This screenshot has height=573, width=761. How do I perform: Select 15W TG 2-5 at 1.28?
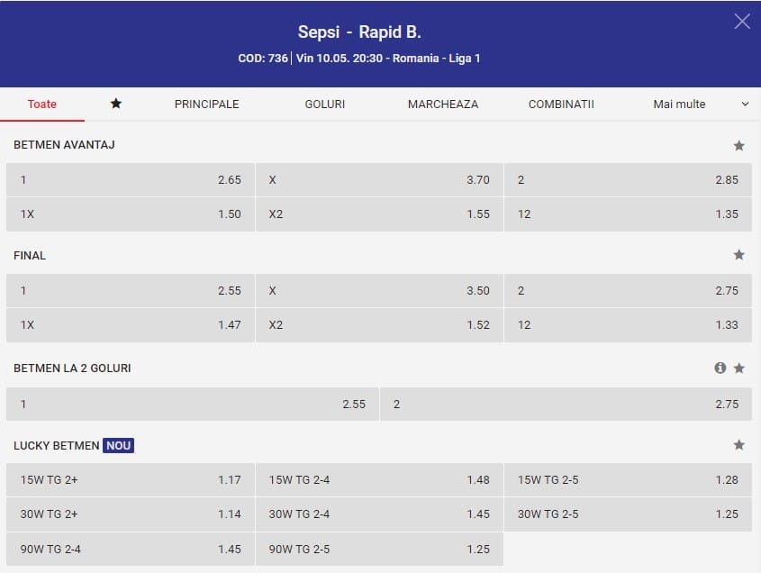628,480
